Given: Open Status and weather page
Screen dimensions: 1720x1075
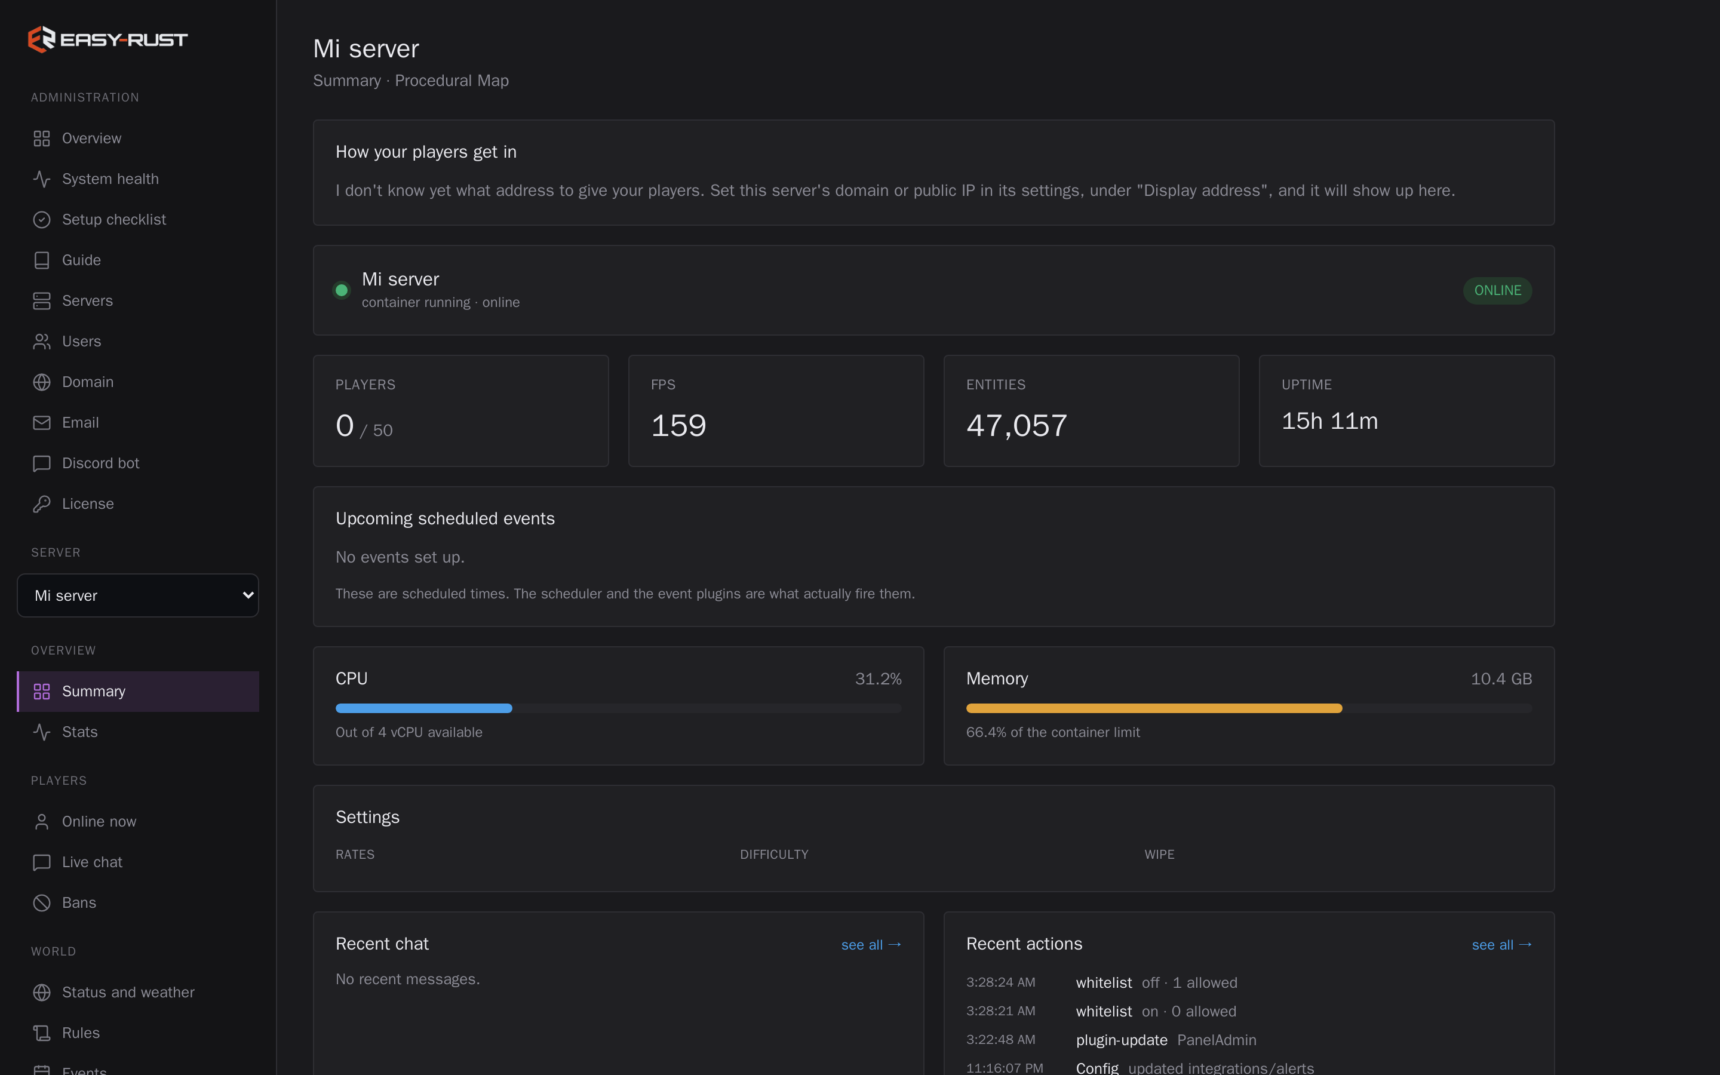Looking at the screenshot, I should 138,992.
